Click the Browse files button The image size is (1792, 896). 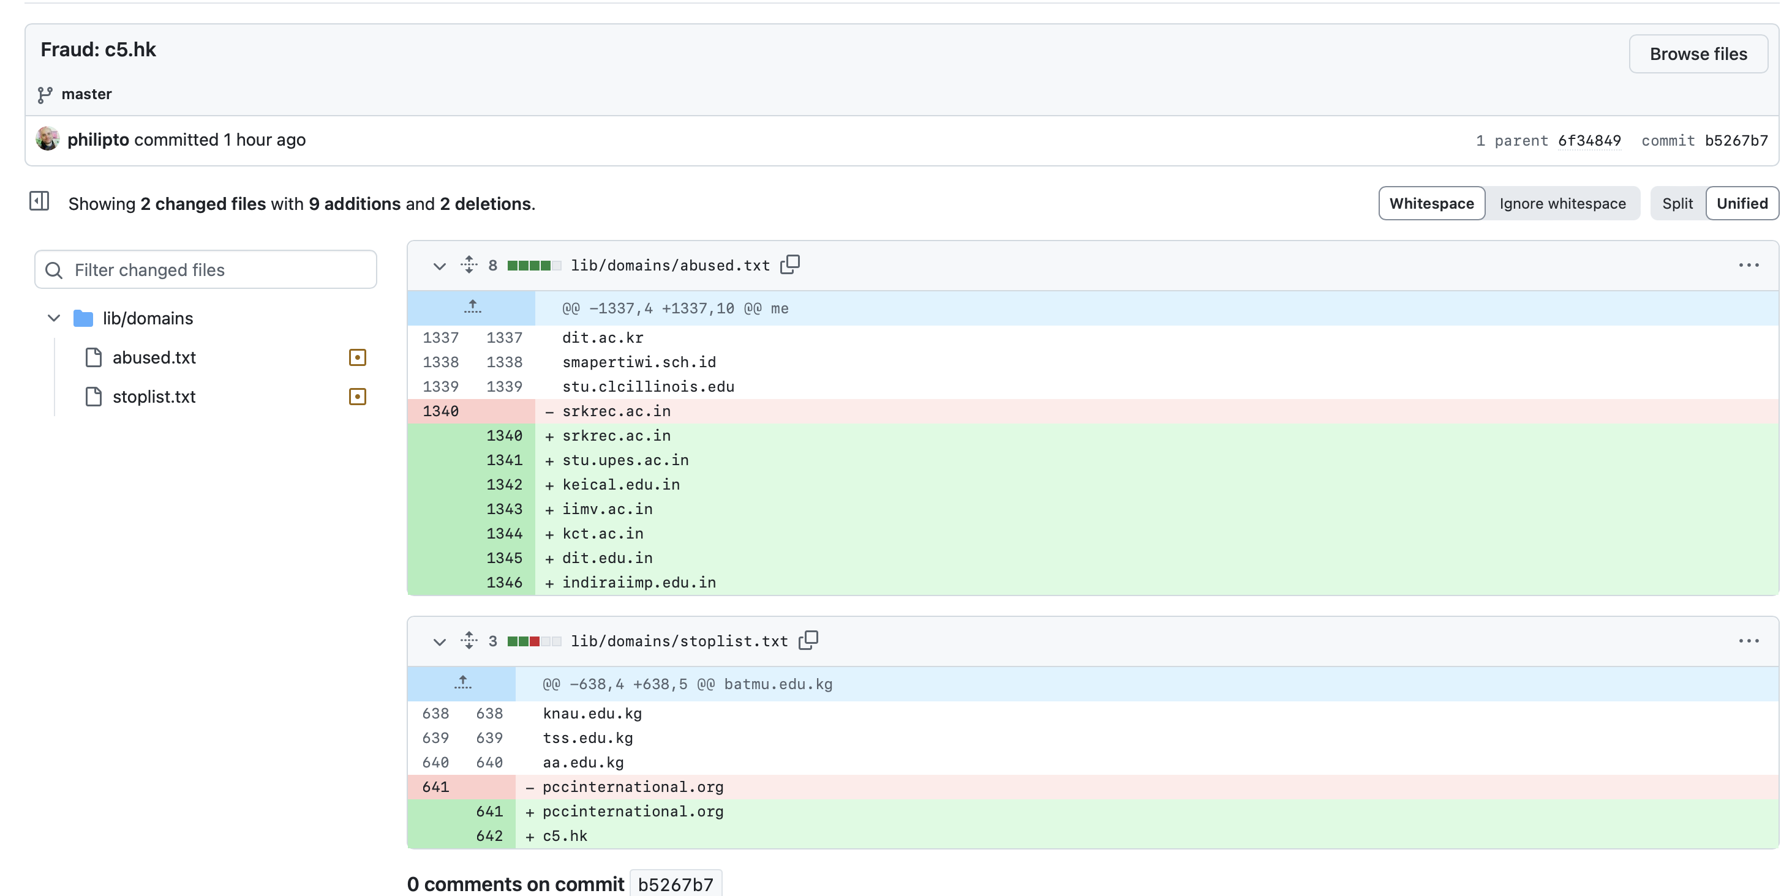click(x=1698, y=53)
